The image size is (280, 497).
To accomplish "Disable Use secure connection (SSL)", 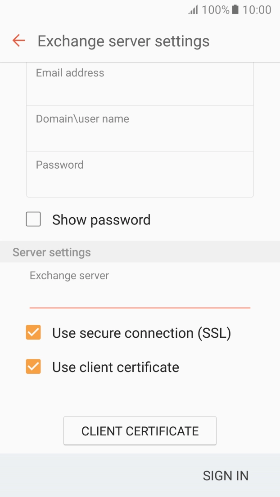I will click(x=33, y=333).
